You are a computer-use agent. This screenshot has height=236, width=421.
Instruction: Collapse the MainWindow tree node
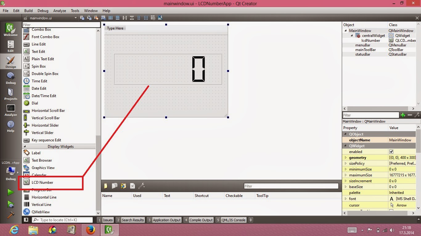(345, 31)
